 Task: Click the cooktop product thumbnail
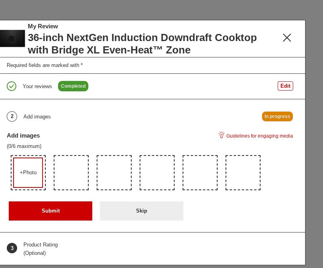[x=12, y=38]
